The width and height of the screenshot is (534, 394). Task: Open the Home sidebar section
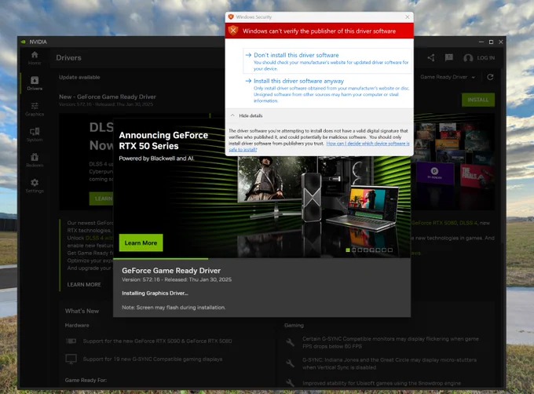35,58
